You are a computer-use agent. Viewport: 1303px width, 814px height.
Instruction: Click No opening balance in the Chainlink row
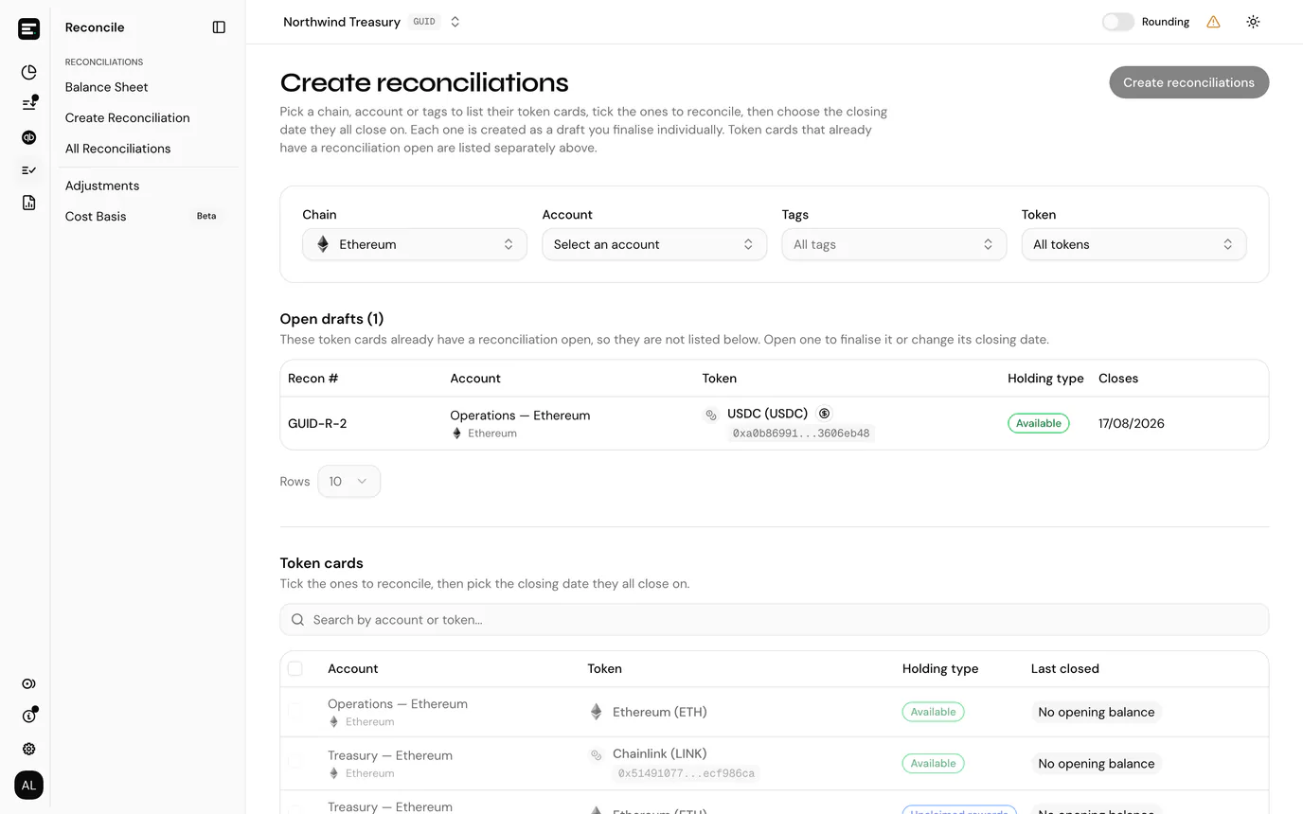click(x=1096, y=764)
